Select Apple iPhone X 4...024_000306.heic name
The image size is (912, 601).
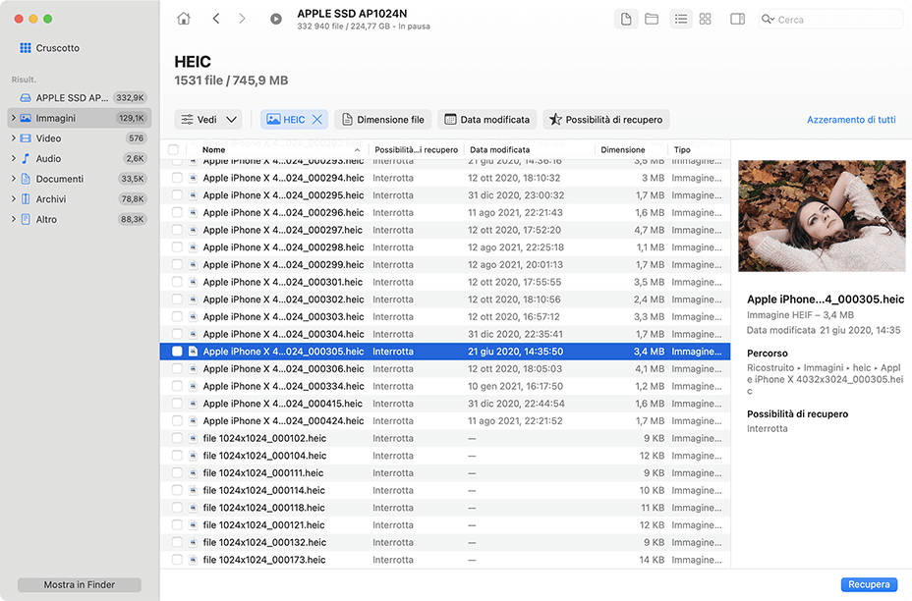pyautogui.click(x=283, y=368)
